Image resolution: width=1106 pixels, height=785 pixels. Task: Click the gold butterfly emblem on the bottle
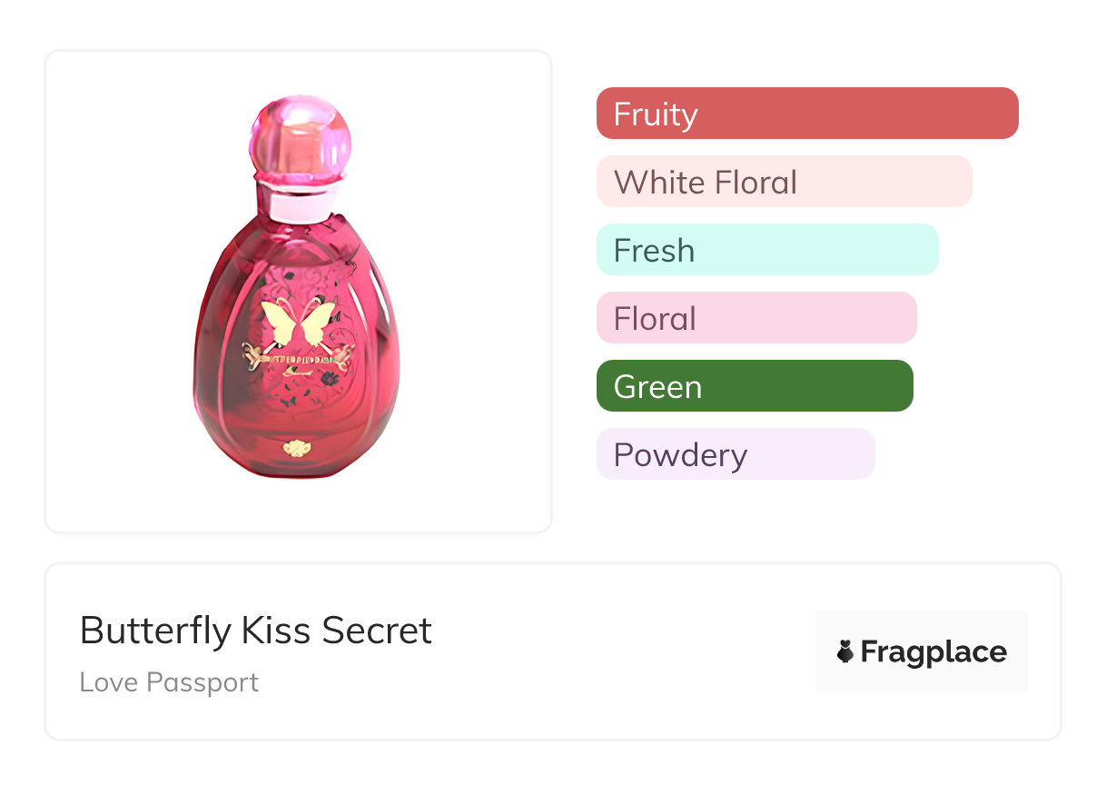coord(298,323)
